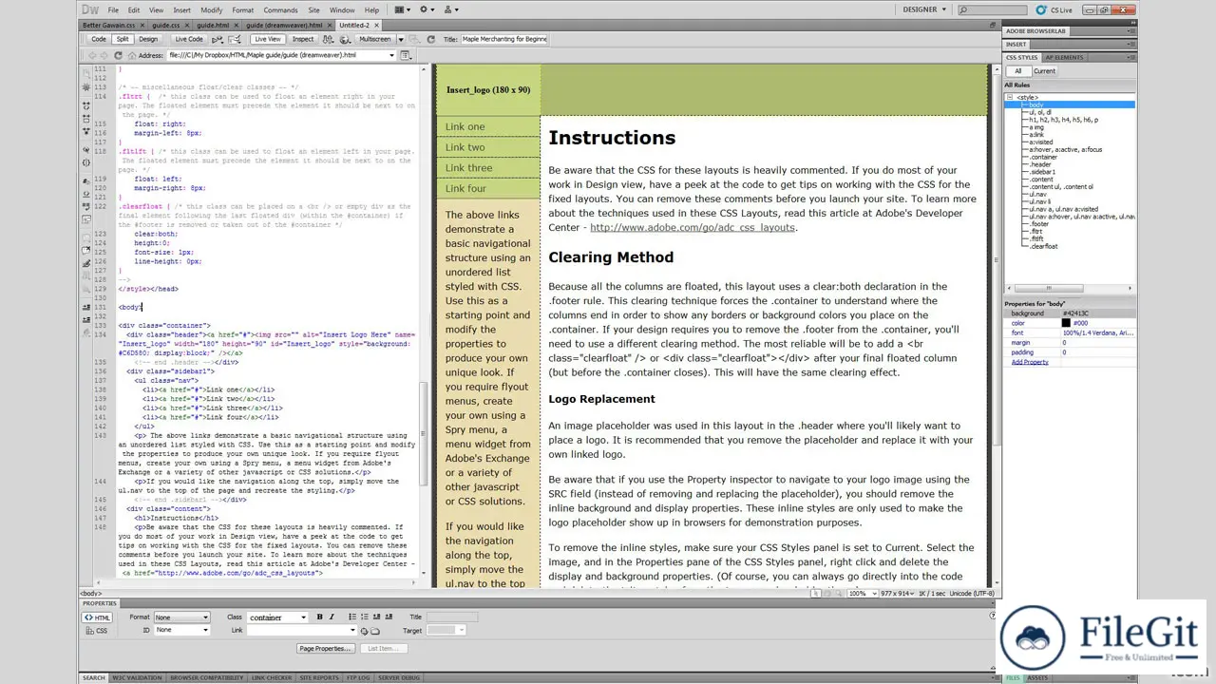Toggle the Live Code button

pyautogui.click(x=189, y=39)
